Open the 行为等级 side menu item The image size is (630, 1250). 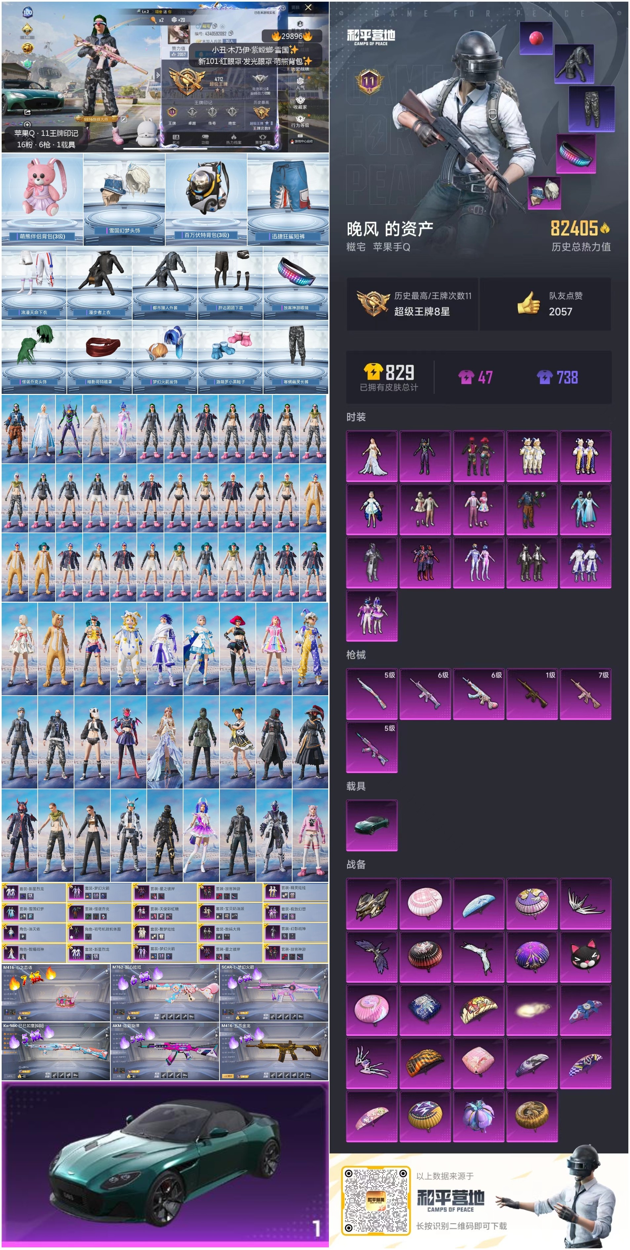pos(300,121)
